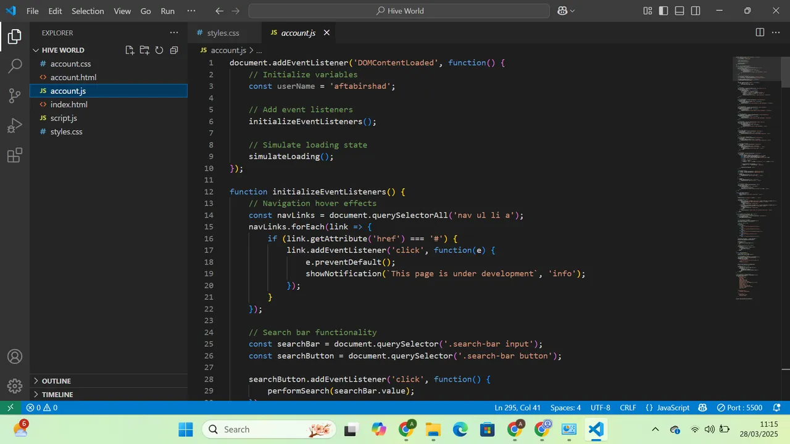Open account.html in the file tree

(x=109, y=77)
